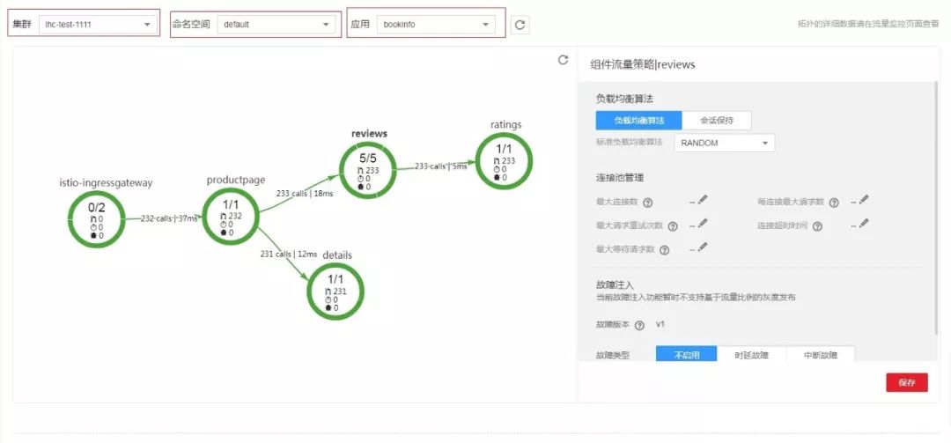Click the v1 fault version value
This screenshot has width=951, height=443.
(x=660, y=324)
